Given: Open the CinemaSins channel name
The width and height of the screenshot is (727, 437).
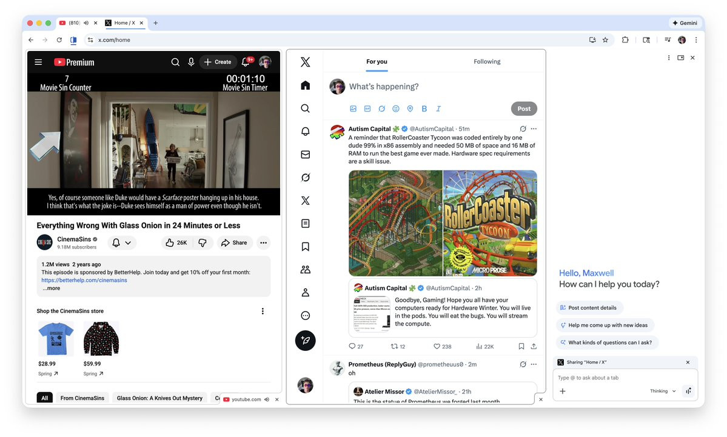Looking at the screenshot, I should [74, 239].
